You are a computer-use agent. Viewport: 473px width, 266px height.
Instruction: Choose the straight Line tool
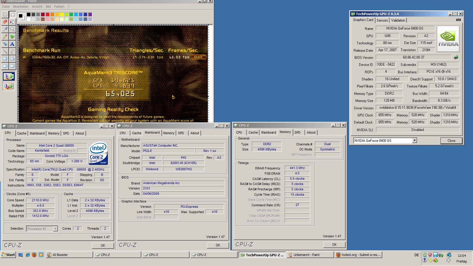5,51
